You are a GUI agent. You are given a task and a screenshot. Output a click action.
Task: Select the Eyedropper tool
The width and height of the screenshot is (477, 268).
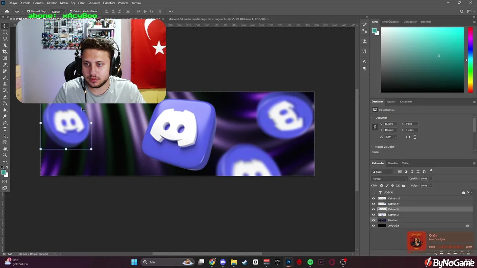point(5,65)
